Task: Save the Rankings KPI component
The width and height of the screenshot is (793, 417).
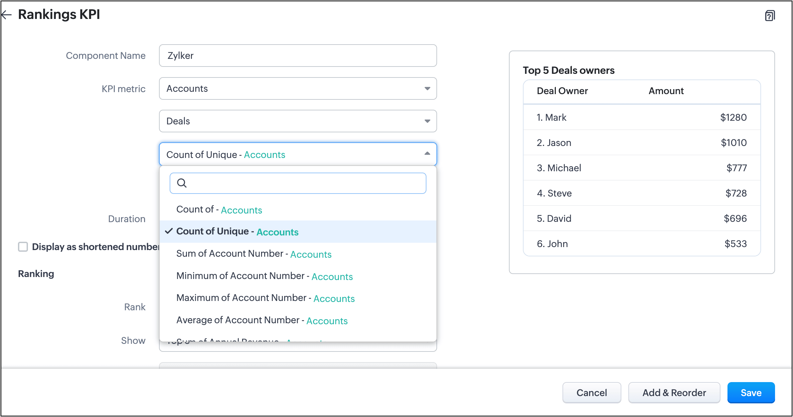Action: tap(751, 392)
